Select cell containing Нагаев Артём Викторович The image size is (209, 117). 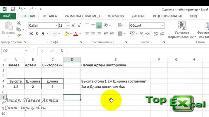[x=115, y=65]
